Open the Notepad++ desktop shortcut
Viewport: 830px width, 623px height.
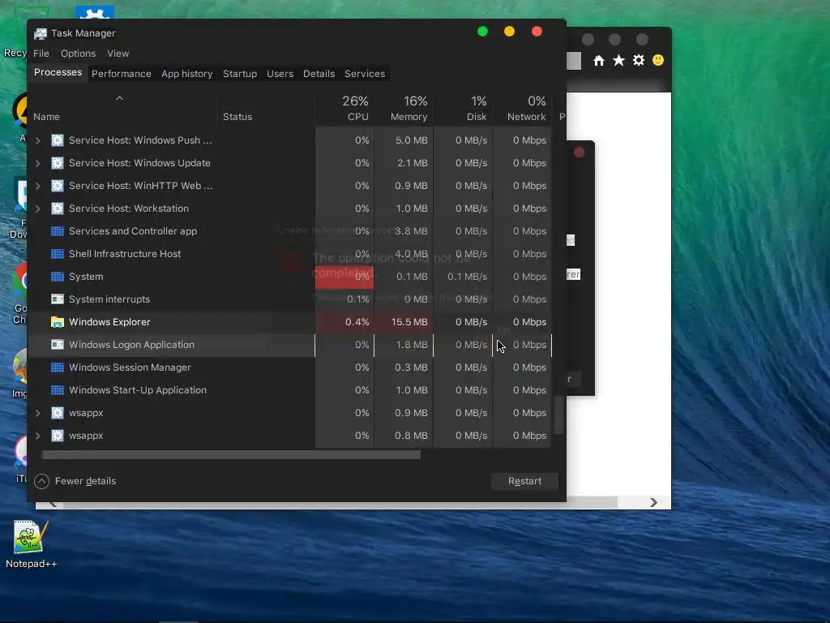tap(31, 544)
